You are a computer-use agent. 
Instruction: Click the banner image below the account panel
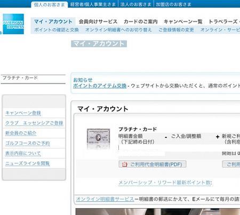click(x=158, y=212)
